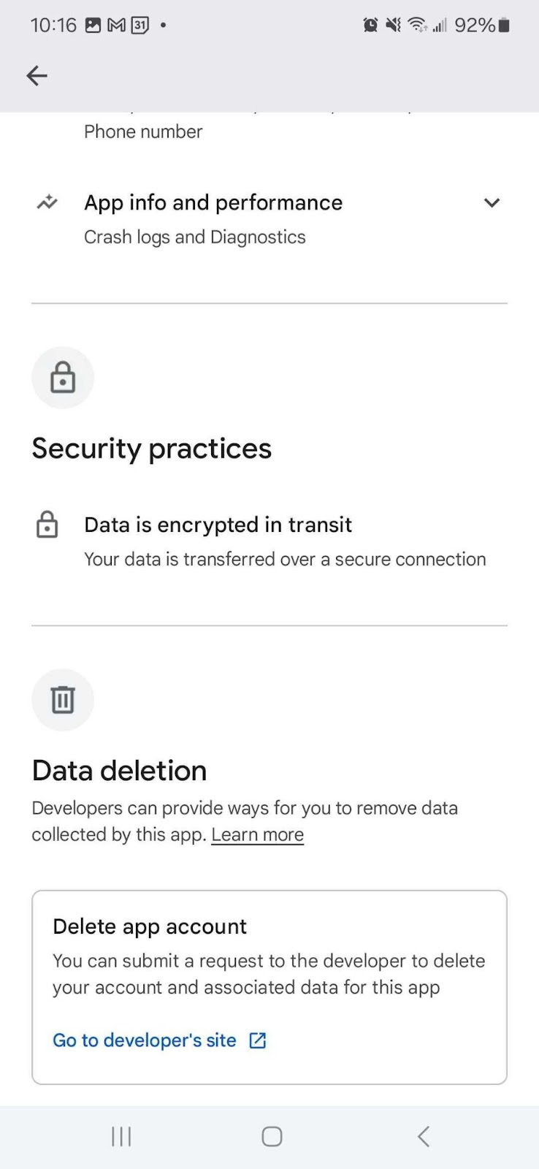The width and height of the screenshot is (539, 1169).
Task: Expand App info and performance chevron
Action: (x=492, y=203)
